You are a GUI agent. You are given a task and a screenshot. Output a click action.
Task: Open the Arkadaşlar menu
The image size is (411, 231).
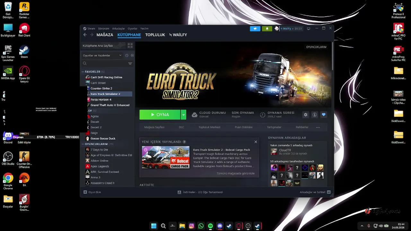pos(118,29)
